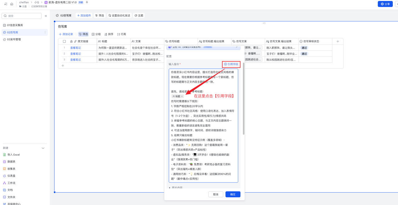The width and height of the screenshot is (398, 205).
Task: Open 查看笔记 link in row 3
Action: coord(76,60)
